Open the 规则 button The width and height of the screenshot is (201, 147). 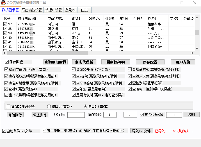coord(191,115)
